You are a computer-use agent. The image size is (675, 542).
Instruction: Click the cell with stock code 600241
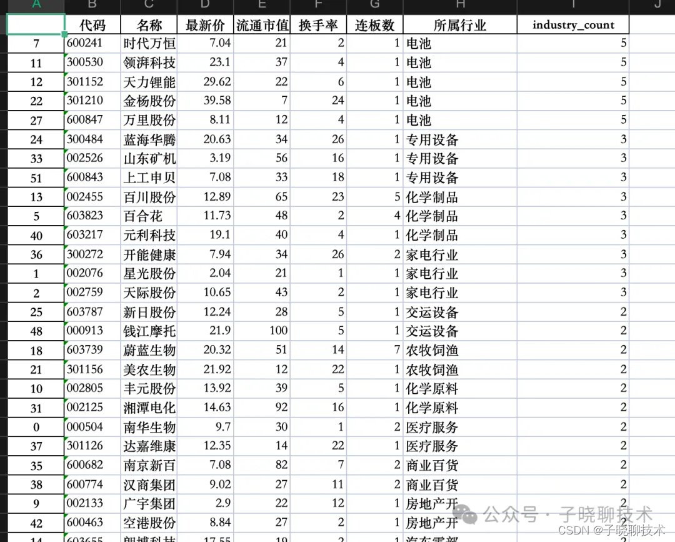92,44
